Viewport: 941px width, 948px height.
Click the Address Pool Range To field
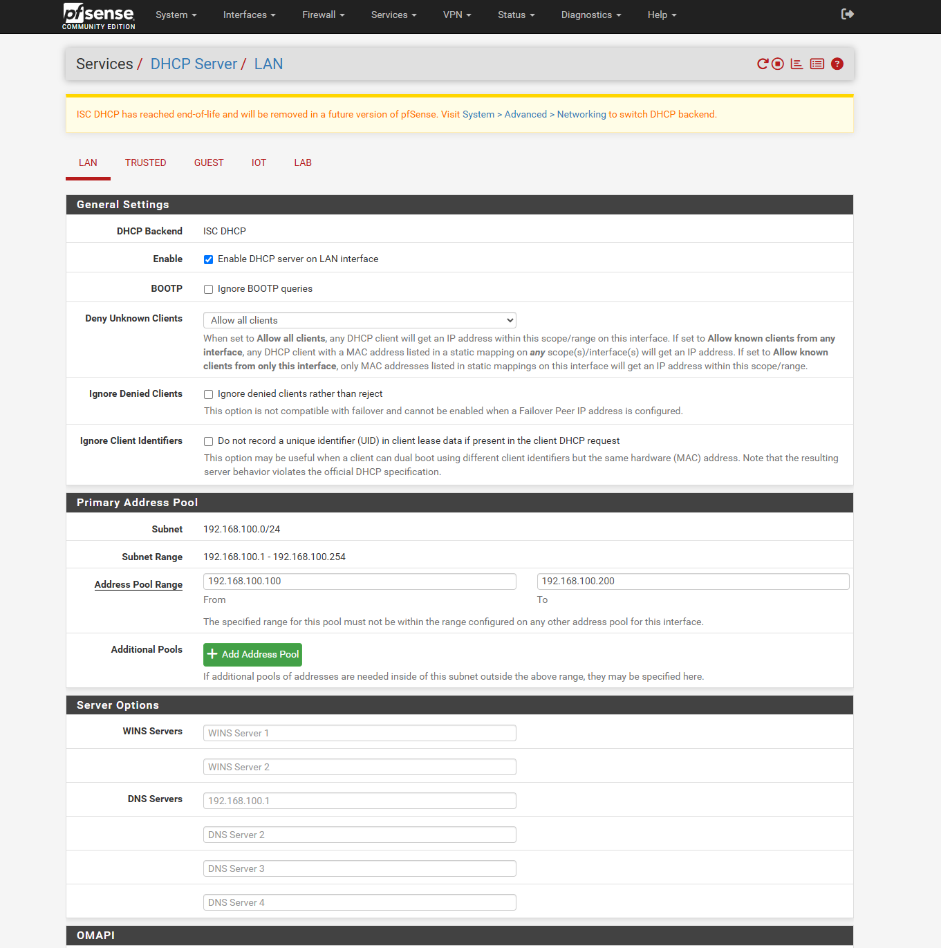(x=693, y=582)
